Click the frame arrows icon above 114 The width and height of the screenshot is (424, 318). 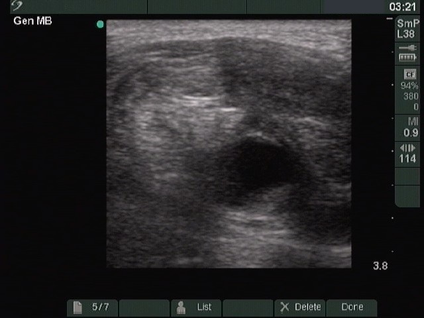click(407, 148)
